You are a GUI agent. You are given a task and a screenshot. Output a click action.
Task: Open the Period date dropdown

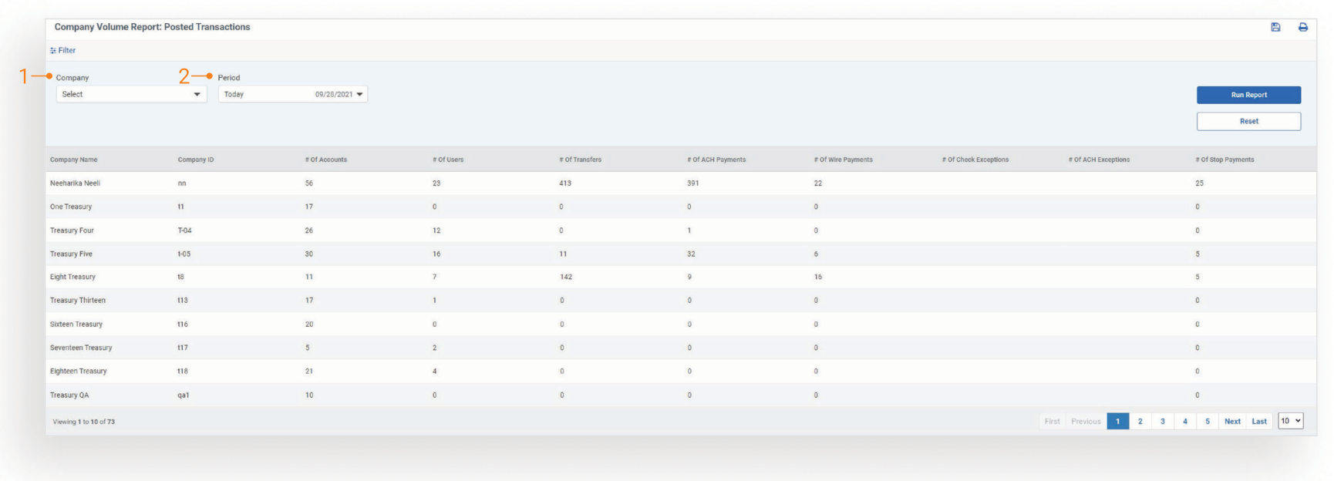coord(292,94)
